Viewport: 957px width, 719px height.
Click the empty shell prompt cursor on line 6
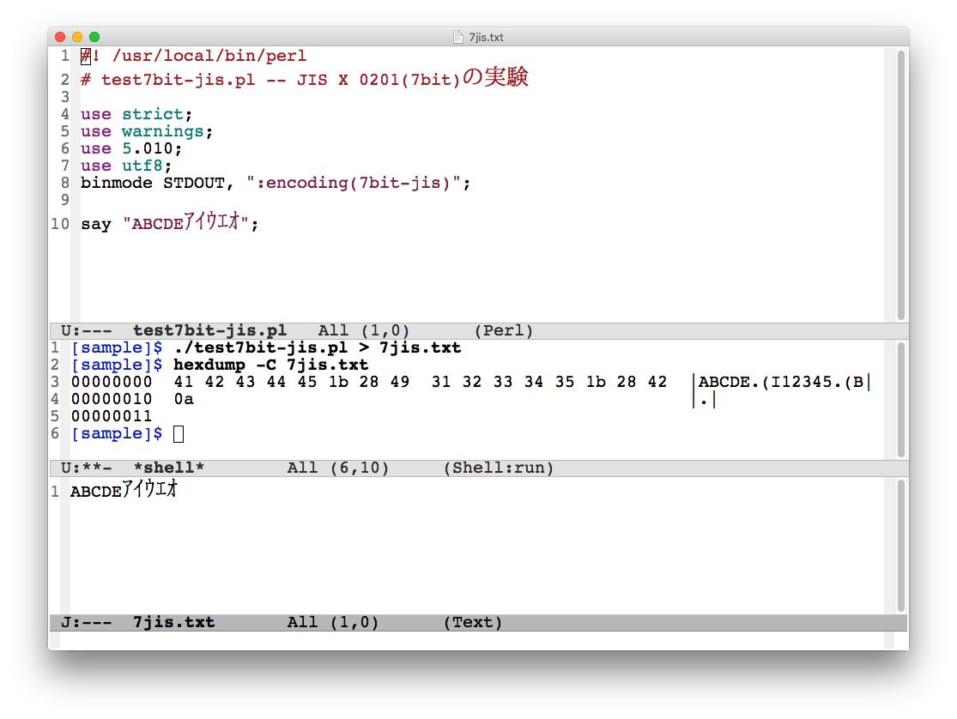[179, 434]
